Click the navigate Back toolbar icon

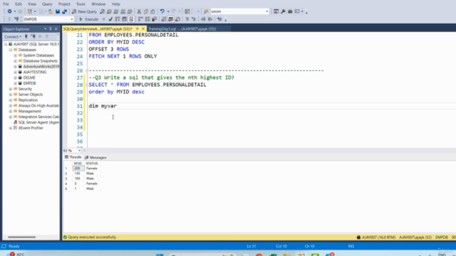9,11
